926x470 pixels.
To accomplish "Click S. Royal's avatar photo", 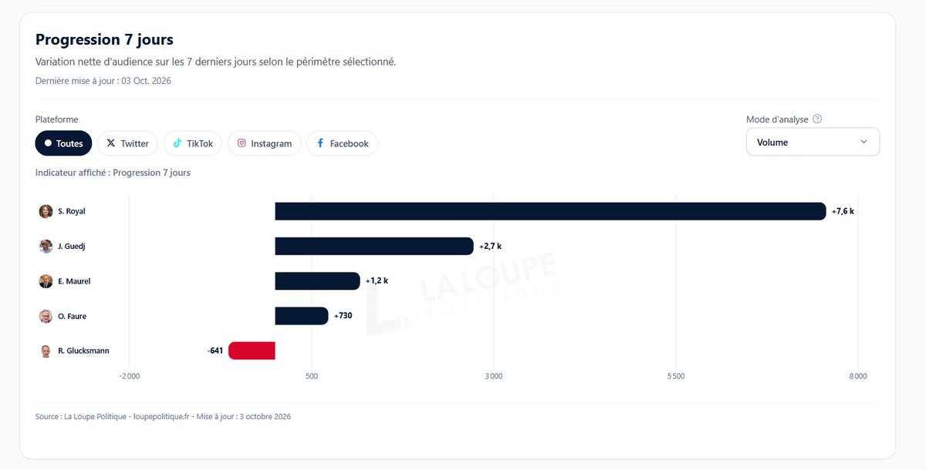I will point(46,211).
